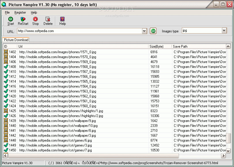Select the picture icon of row 1439

point(6,120)
